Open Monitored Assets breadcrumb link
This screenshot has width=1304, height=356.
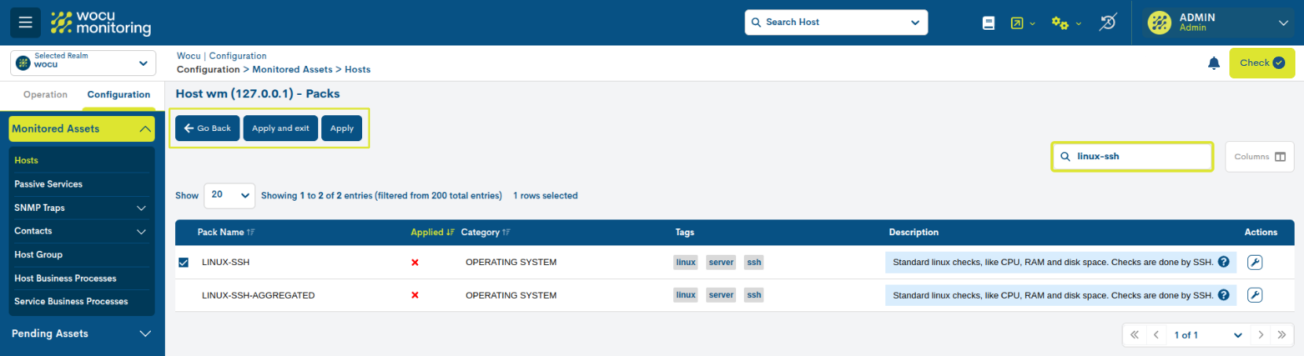tap(292, 70)
